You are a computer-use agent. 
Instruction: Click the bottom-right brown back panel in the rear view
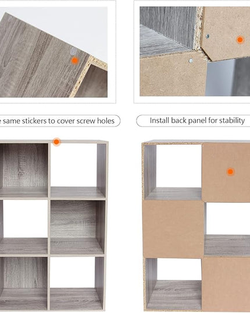(x=226, y=284)
